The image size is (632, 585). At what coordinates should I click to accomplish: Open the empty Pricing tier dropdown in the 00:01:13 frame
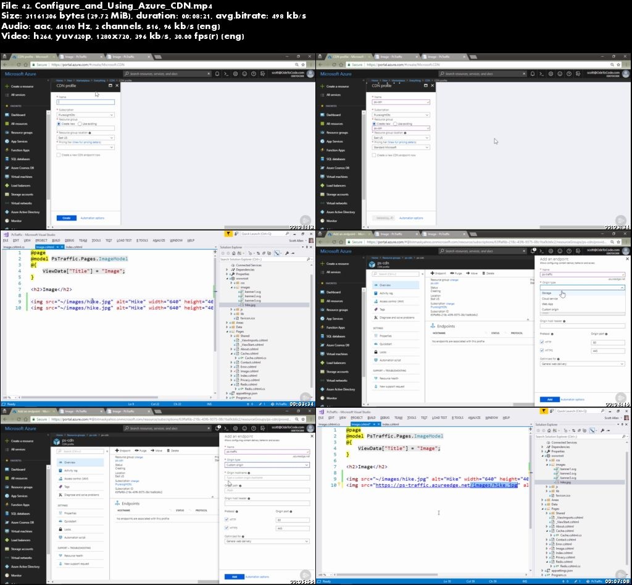pos(85,147)
